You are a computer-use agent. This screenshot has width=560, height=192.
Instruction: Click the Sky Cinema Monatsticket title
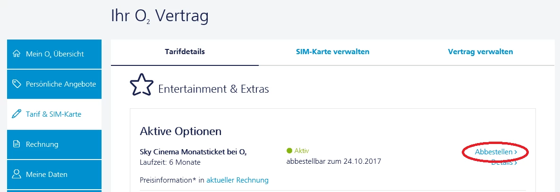coord(193,152)
